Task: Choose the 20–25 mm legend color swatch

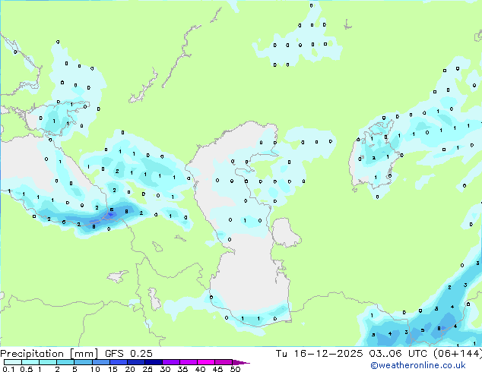Action: (135, 362)
